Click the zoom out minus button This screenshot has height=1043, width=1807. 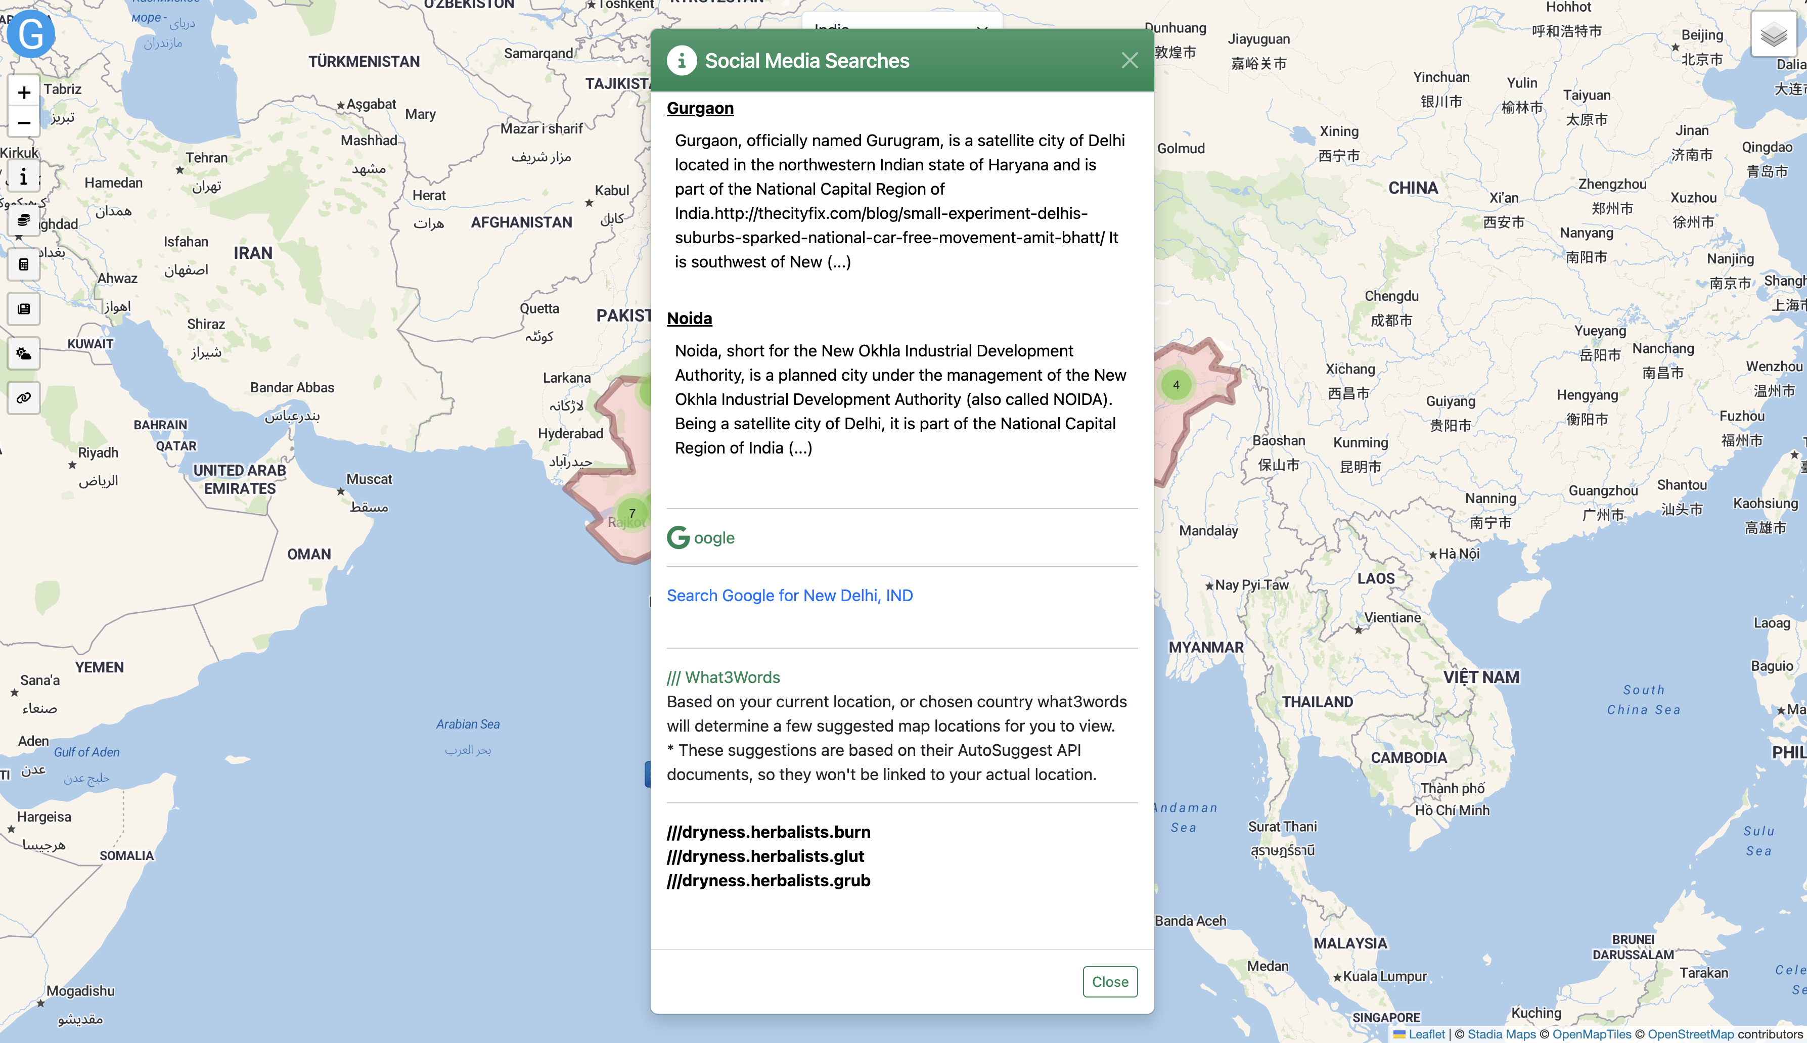coord(24,122)
